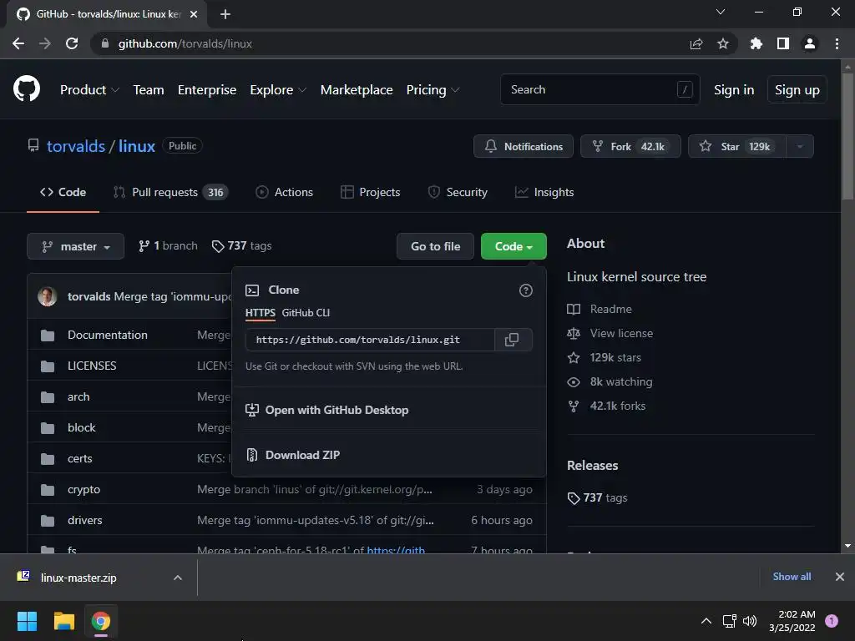Open the torvalds user profile link
Screen dimensions: 855x641
76,146
